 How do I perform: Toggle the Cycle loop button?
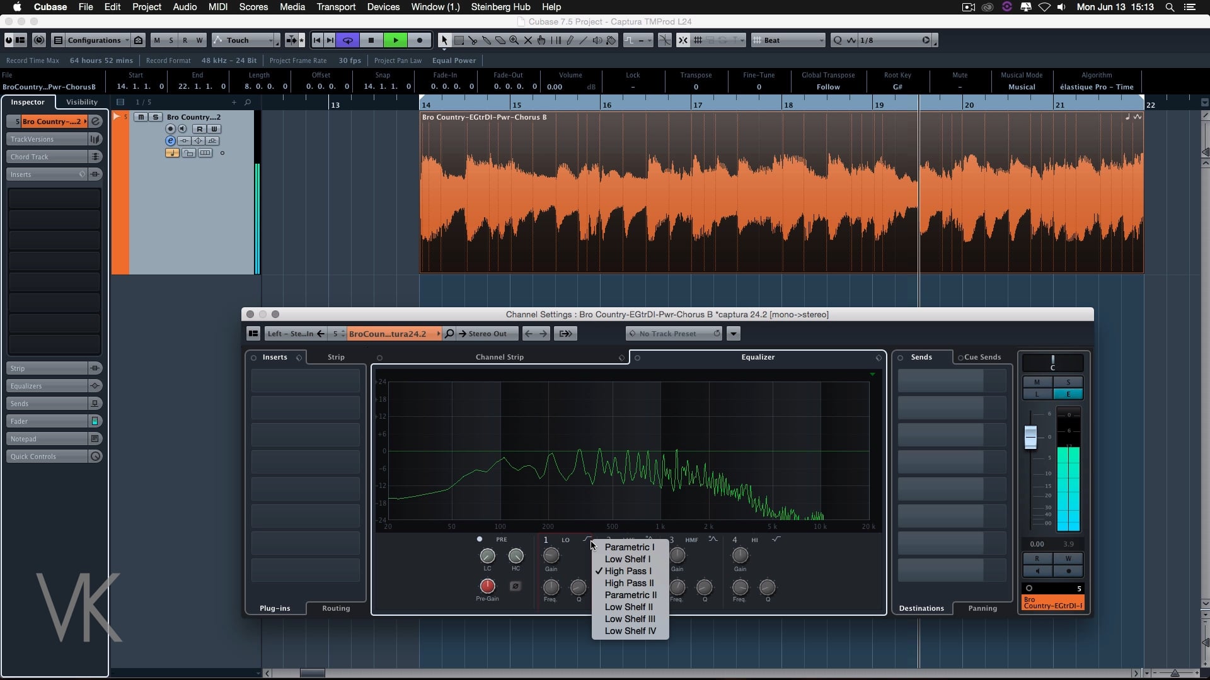click(347, 40)
